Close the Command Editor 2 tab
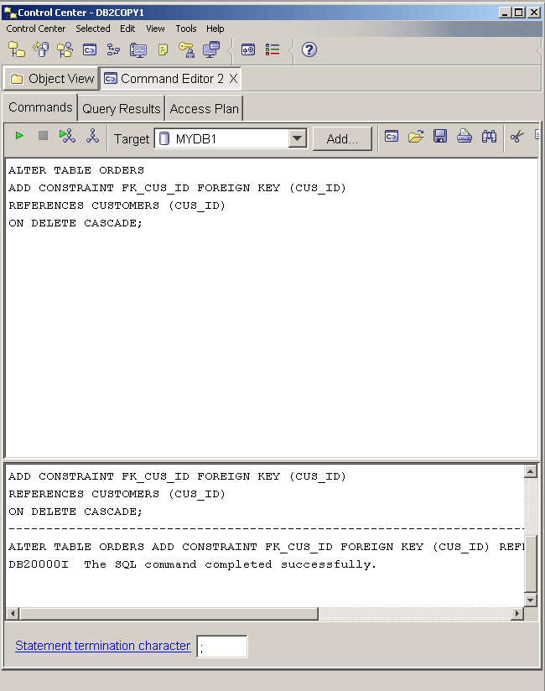This screenshot has height=691, width=545. click(233, 79)
